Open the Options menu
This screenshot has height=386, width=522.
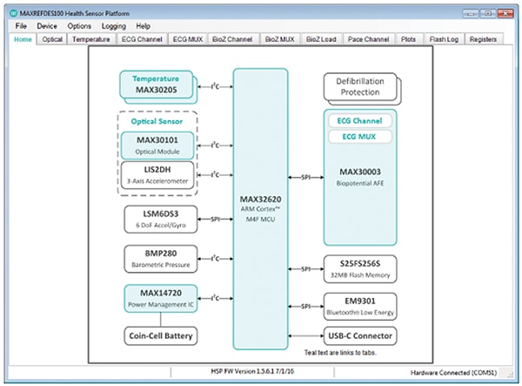coord(80,26)
